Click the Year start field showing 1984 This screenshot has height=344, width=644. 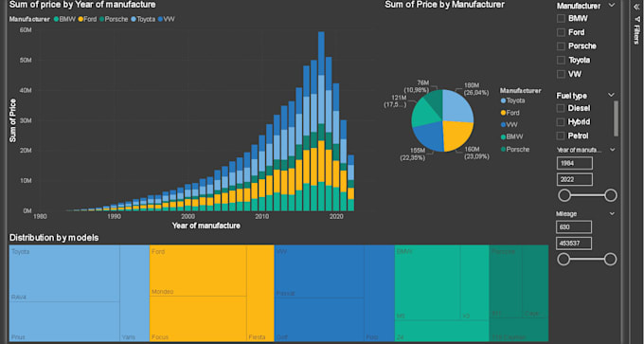pos(575,163)
